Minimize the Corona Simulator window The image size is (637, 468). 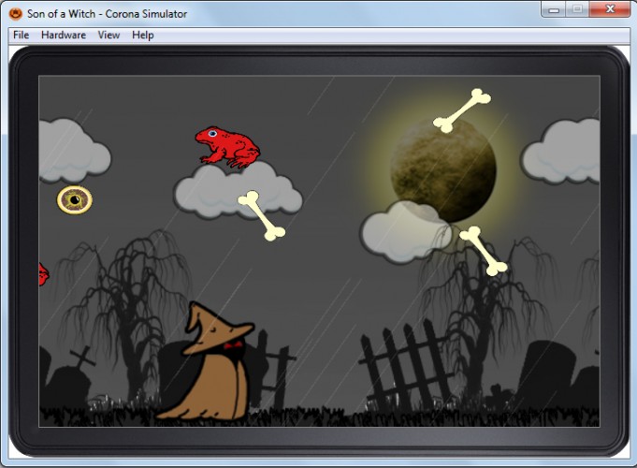554,9
